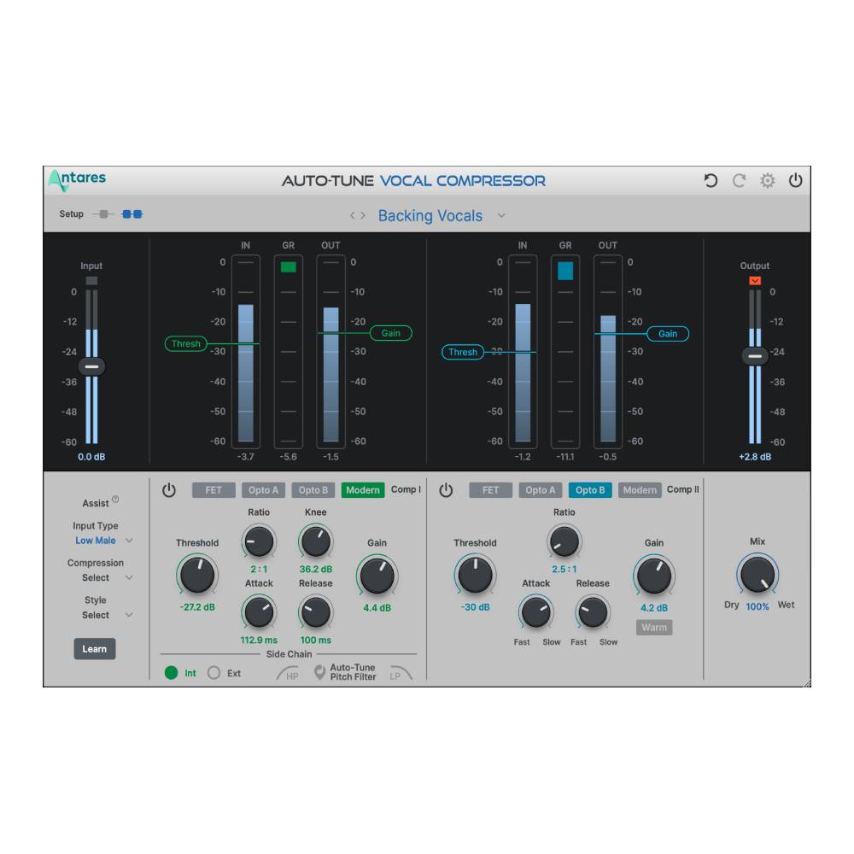Click the Comp I Release knob
Viewport: 854px width, 854px height.
click(316, 612)
